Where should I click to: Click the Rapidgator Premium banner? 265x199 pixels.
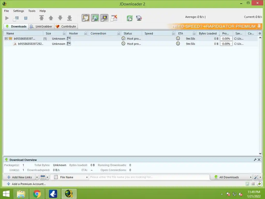click(215, 26)
